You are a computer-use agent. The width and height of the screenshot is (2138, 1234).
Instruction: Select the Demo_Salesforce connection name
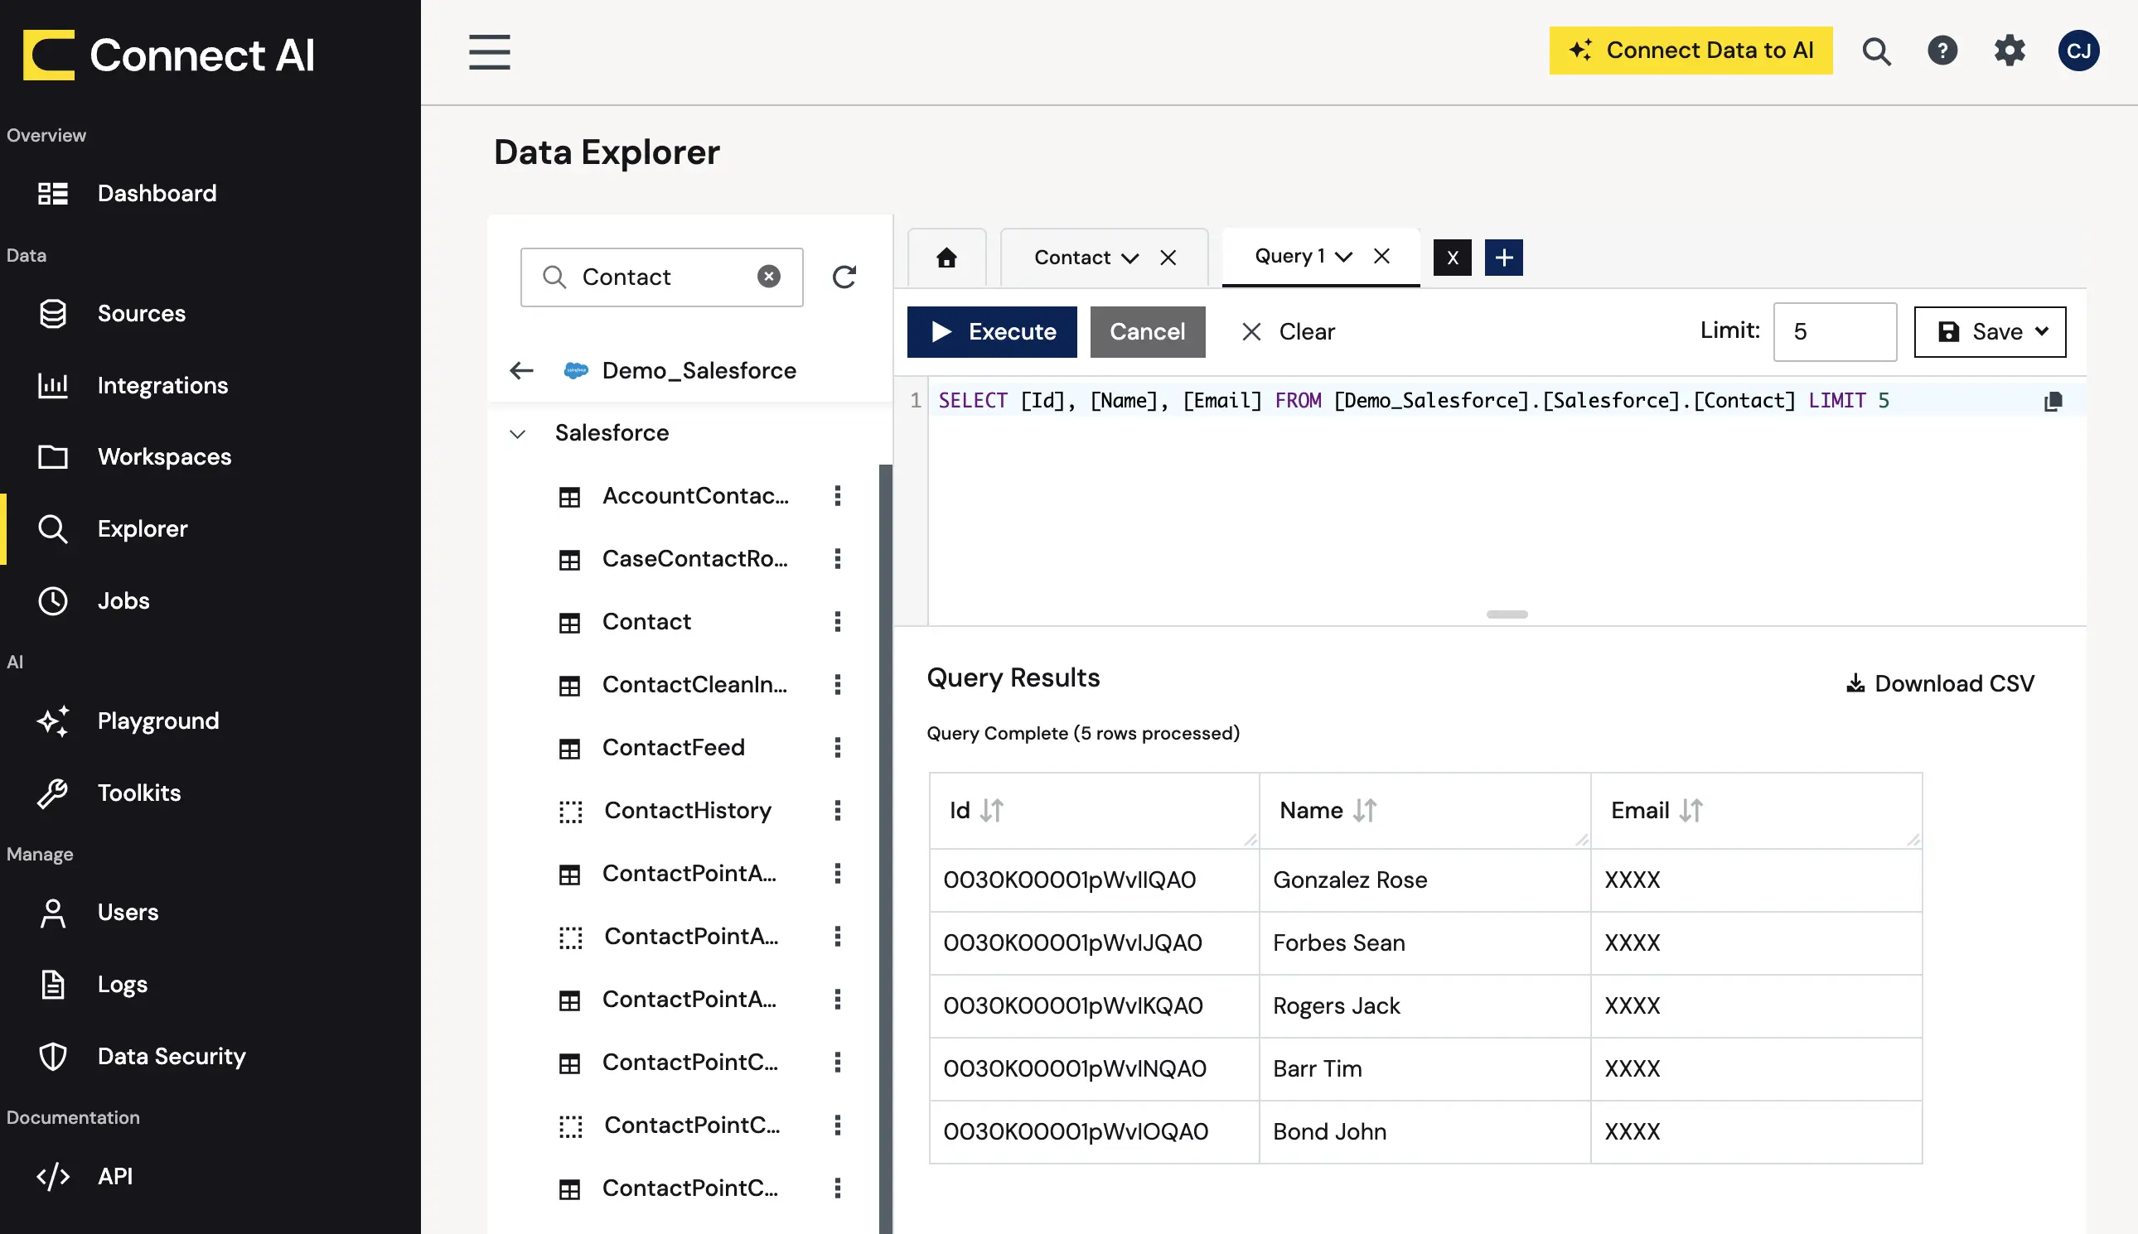(699, 370)
